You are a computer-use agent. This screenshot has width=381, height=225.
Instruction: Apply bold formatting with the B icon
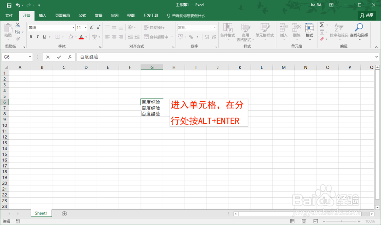(30, 37)
